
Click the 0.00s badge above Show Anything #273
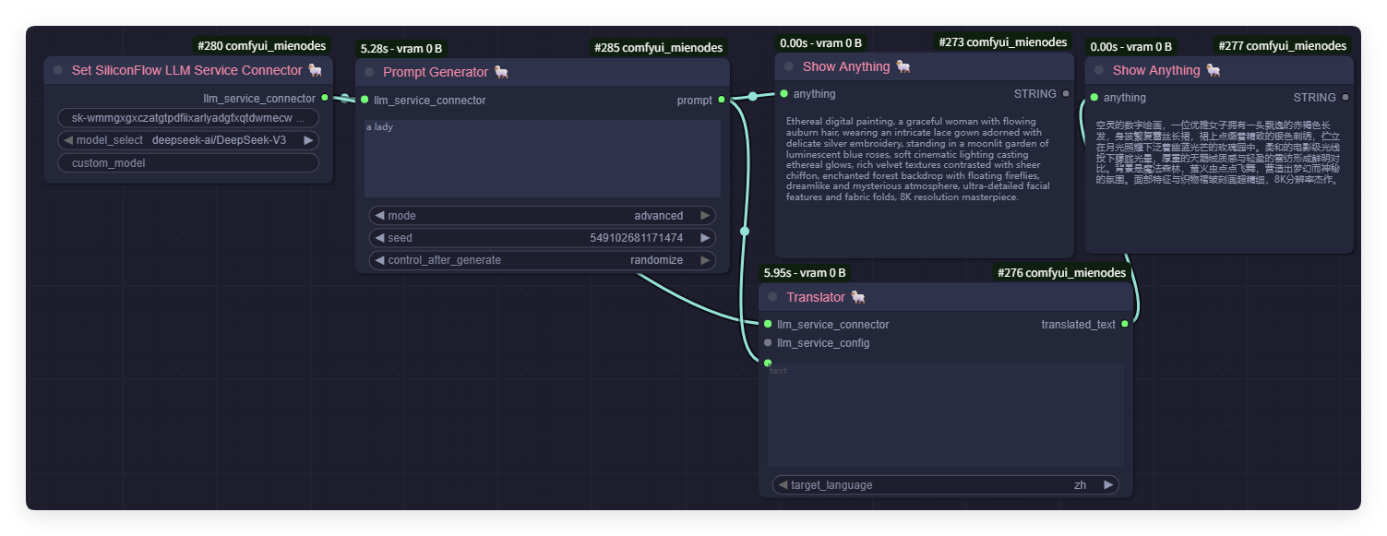pyautogui.click(x=821, y=42)
